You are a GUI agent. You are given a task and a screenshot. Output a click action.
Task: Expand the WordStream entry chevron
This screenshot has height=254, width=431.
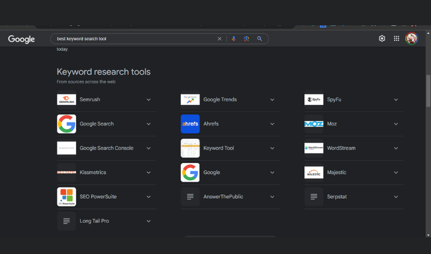396,148
